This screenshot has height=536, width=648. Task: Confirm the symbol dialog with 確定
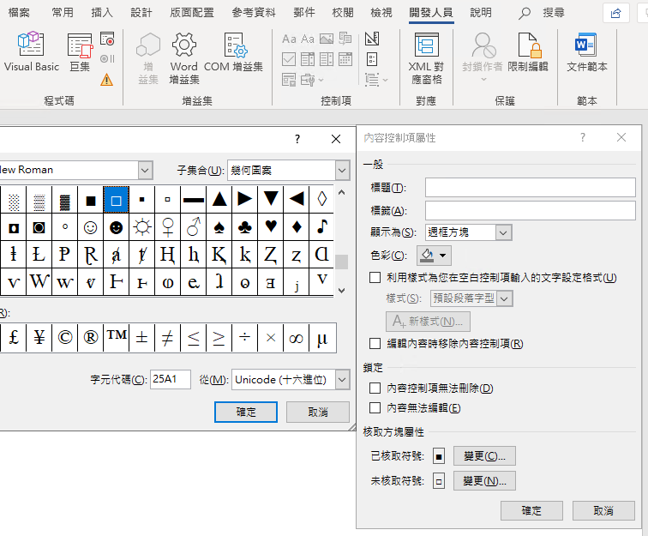(x=246, y=412)
